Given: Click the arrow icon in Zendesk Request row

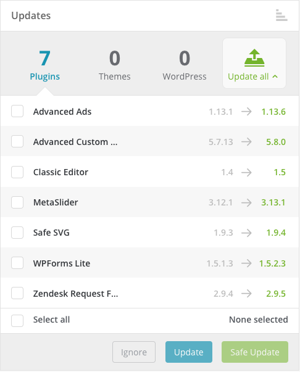Looking at the screenshot, I should pyautogui.click(x=246, y=294).
